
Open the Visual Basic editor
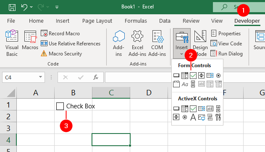[x=12, y=43]
